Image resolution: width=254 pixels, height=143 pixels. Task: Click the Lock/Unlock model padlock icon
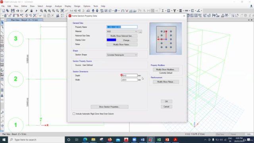31,11
